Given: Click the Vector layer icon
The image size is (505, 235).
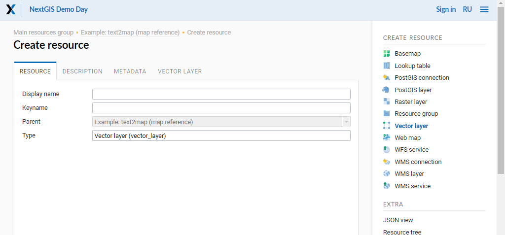Looking at the screenshot, I should coord(387,126).
